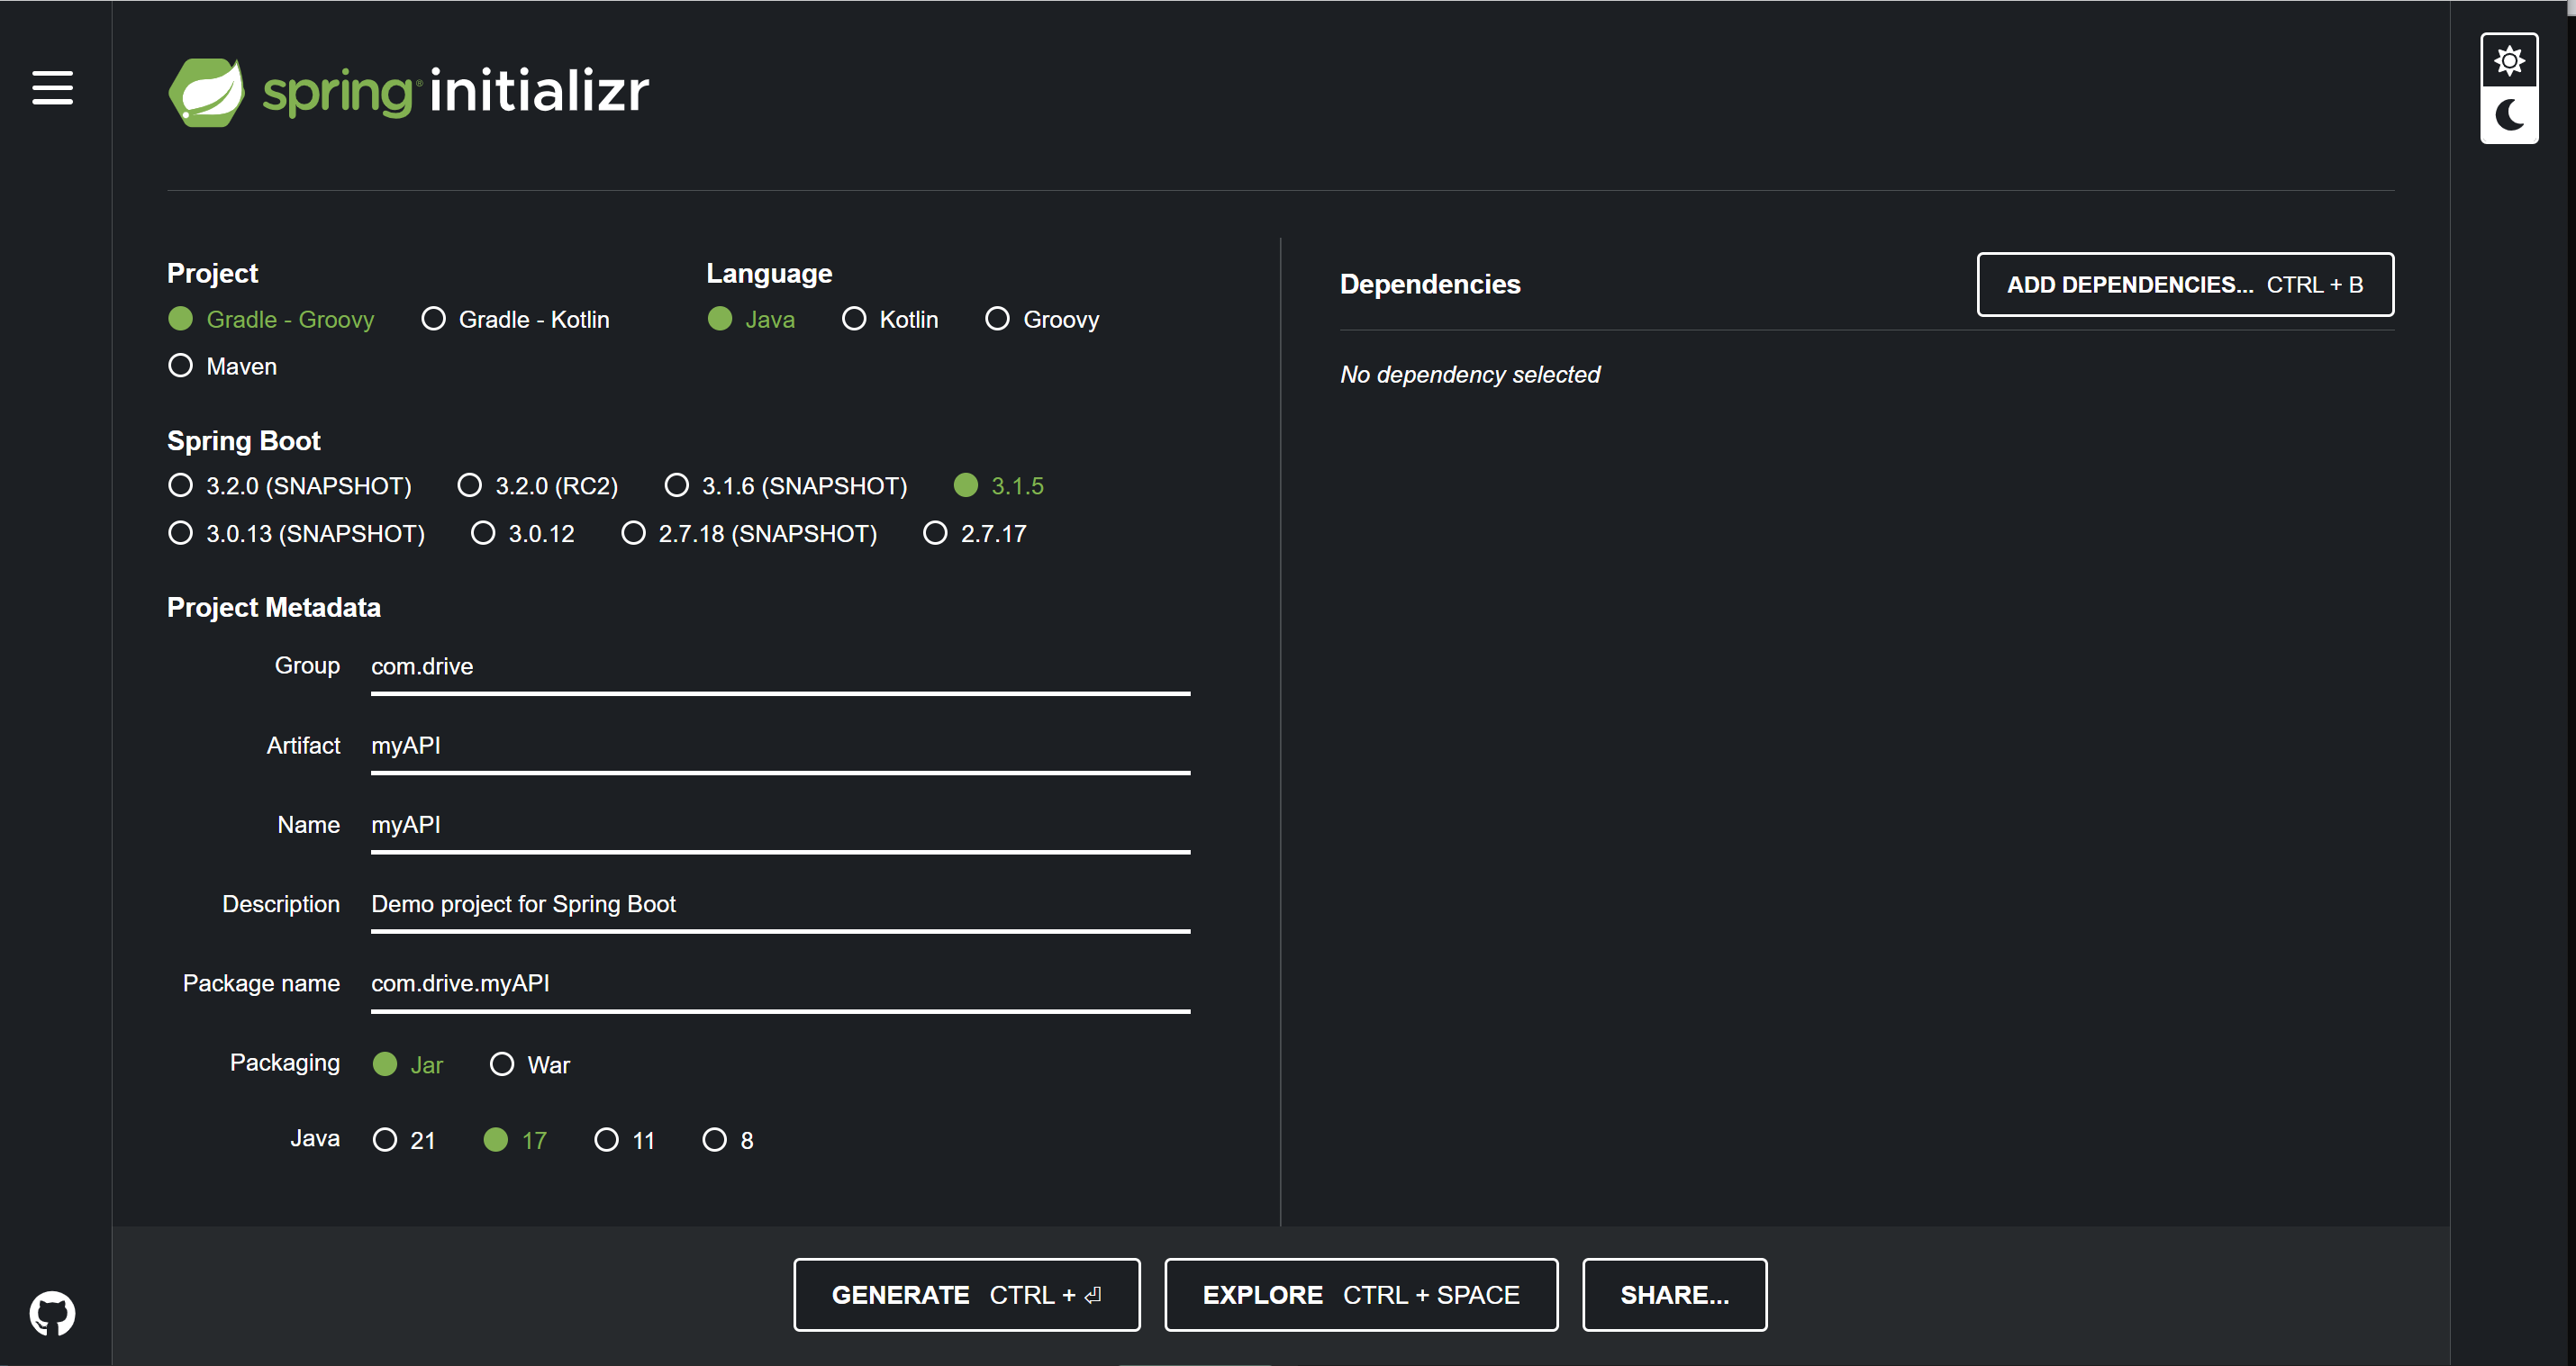Select Java version 21
2576x1366 pixels.
pyautogui.click(x=385, y=1140)
